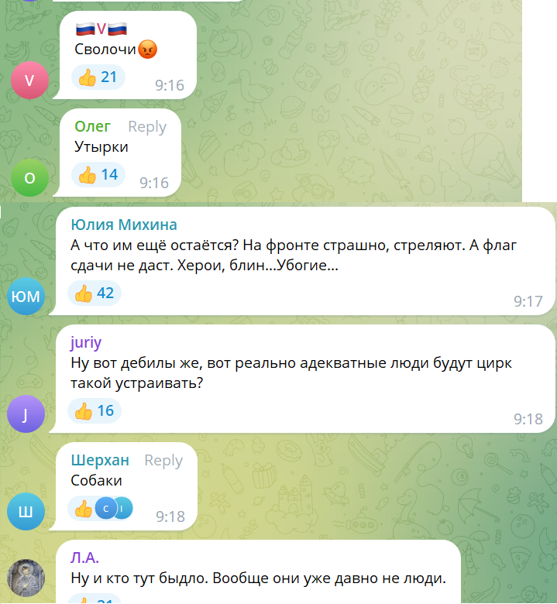This screenshot has height=604, width=557.
Task: Open Олег's green O avatar
Action: coord(29,177)
